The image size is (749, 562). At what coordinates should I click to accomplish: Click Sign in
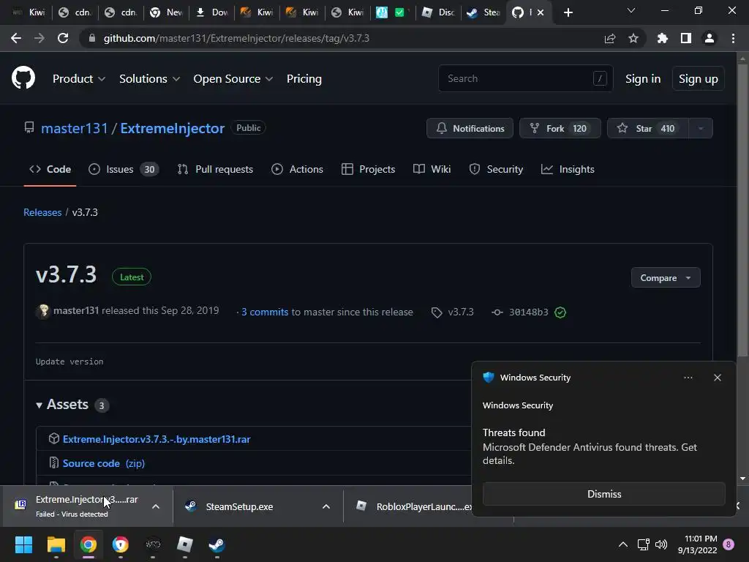[643, 79]
